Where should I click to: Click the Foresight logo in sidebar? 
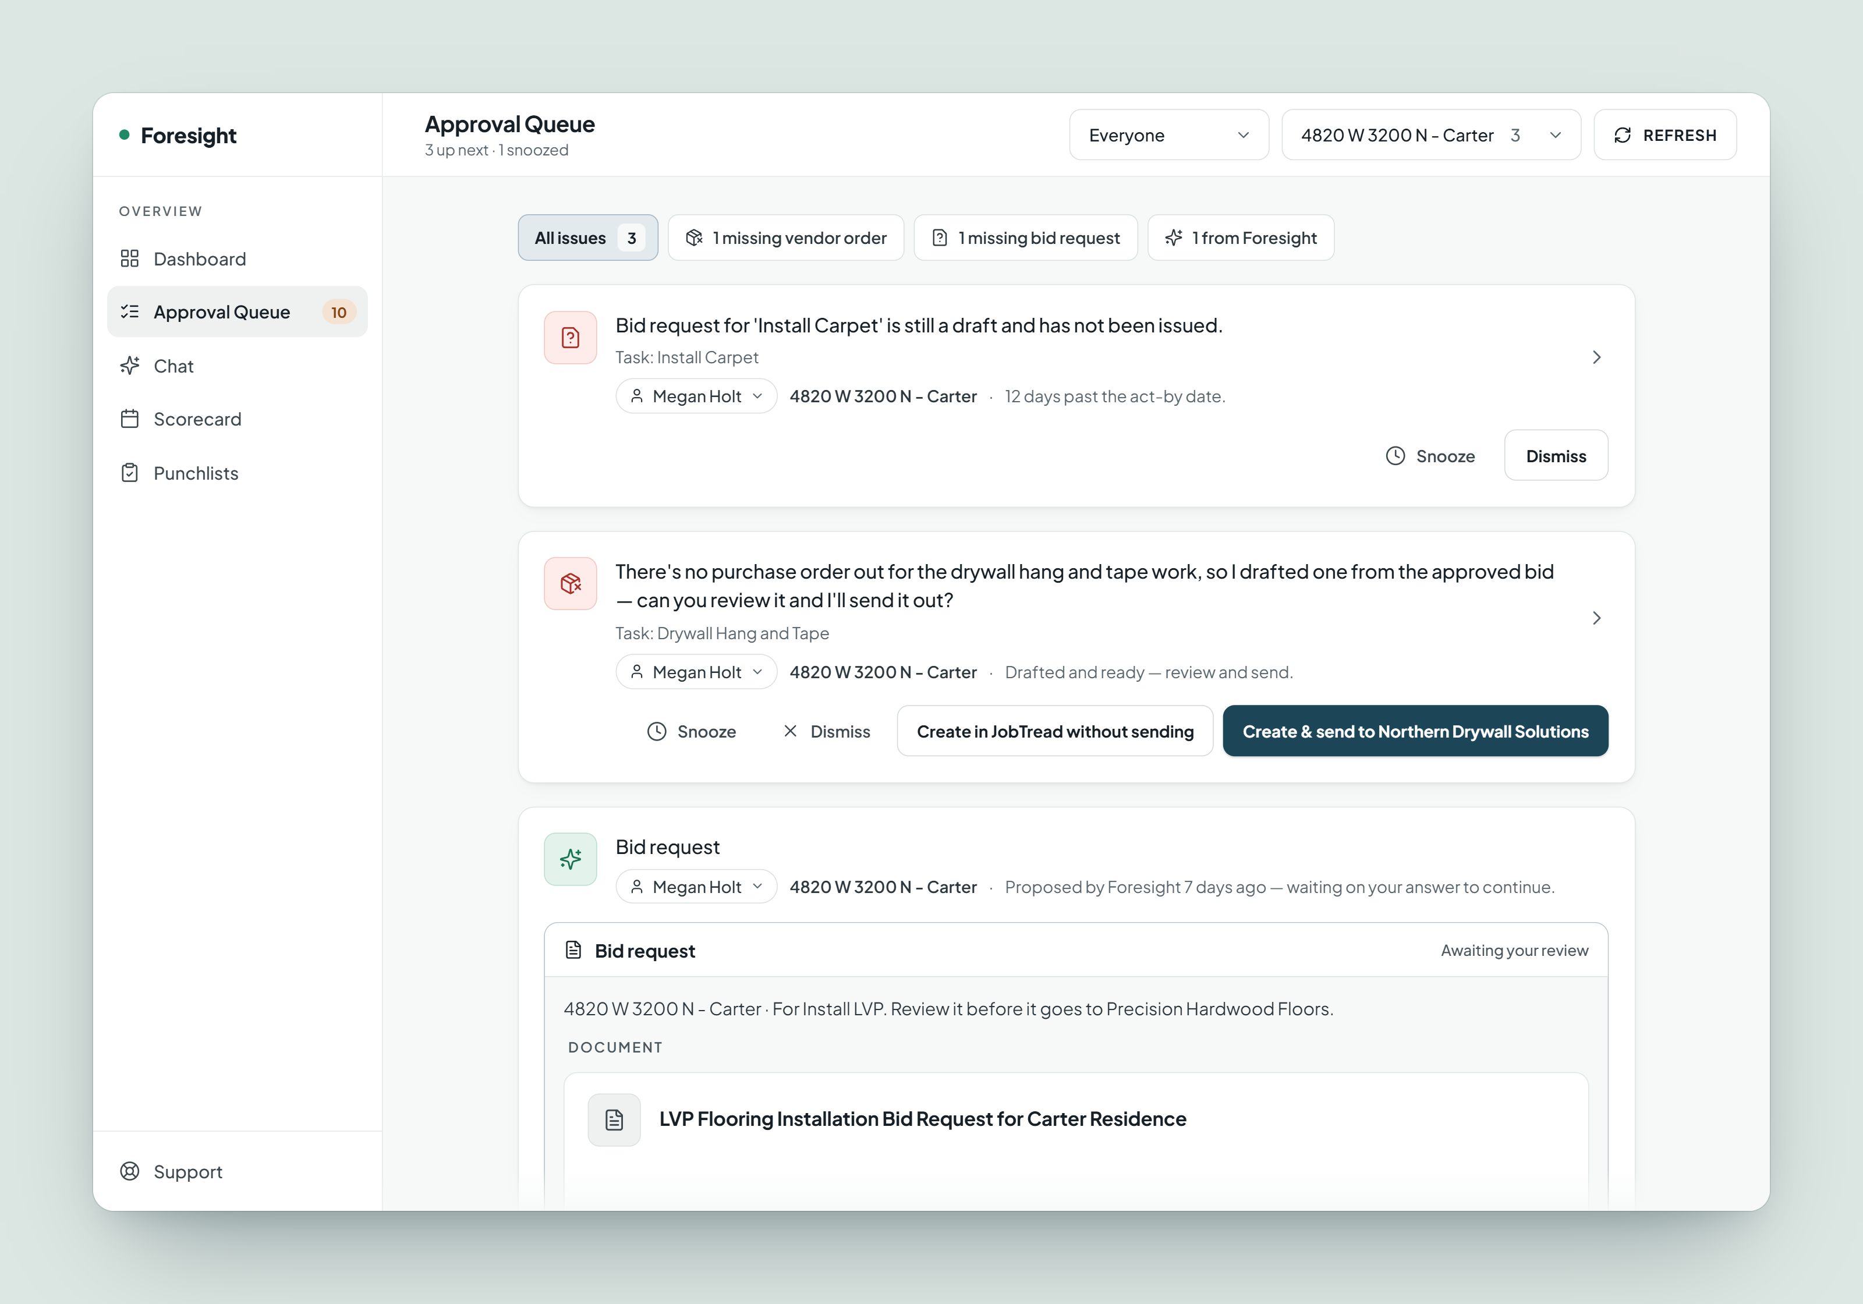(179, 136)
